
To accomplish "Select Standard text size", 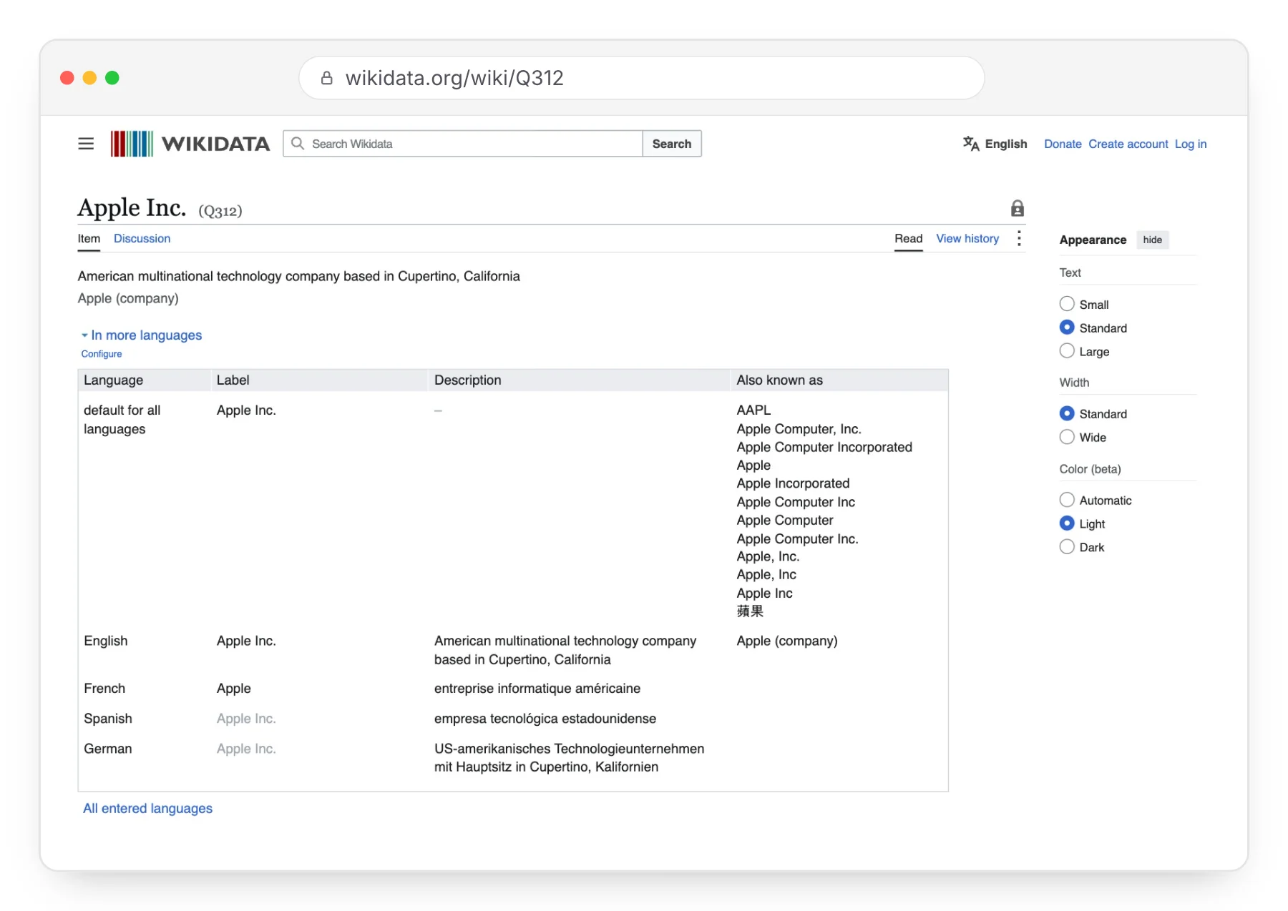I will coord(1066,328).
